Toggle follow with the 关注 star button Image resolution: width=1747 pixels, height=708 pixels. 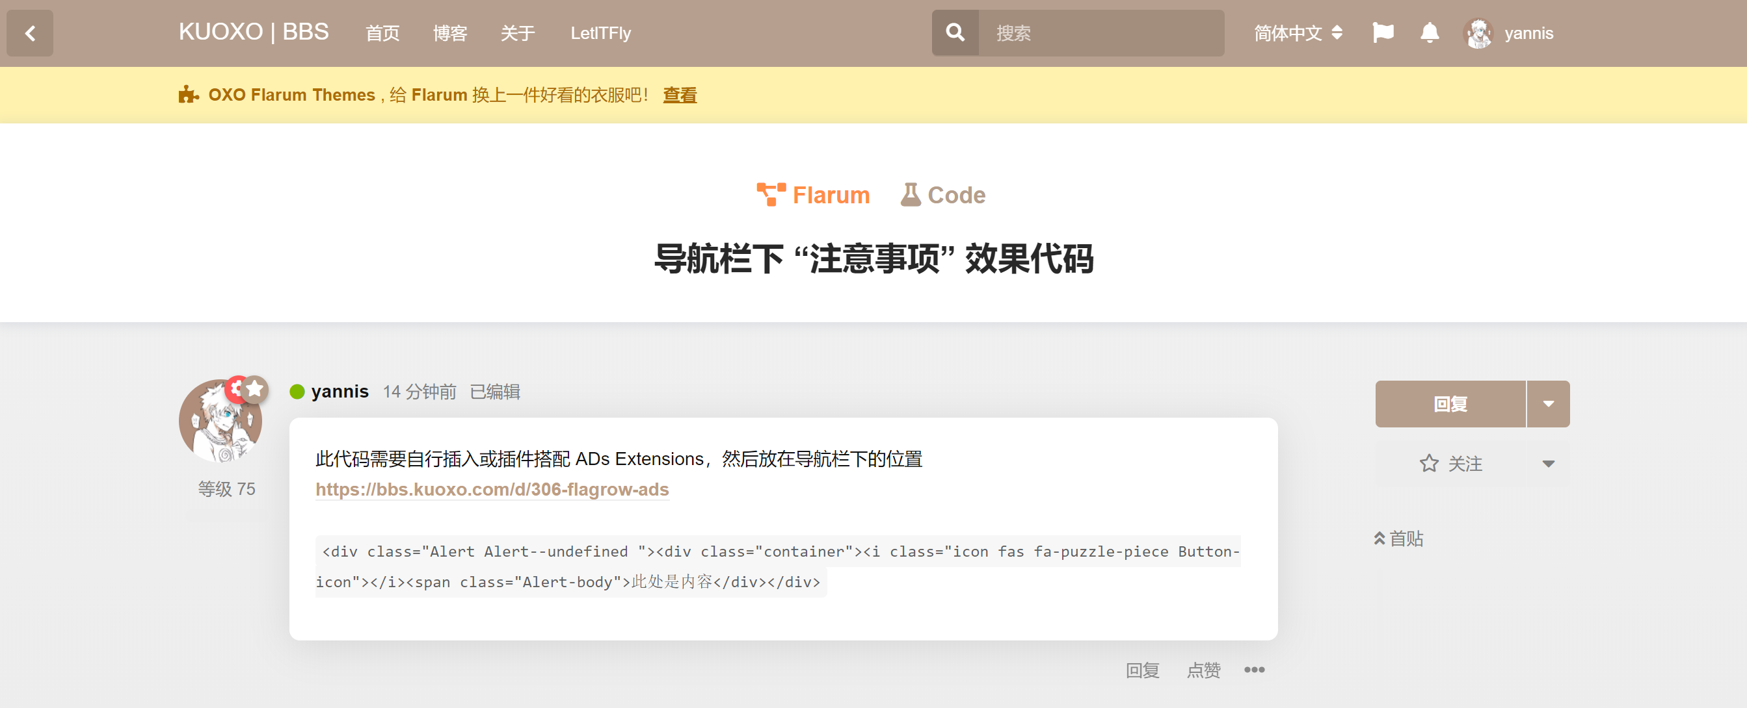click(1450, 463)
